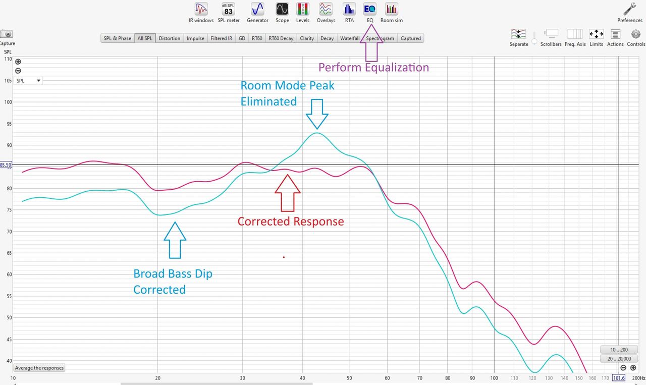
Task: Open the Decay tab
Action: (x=327, y=38)
